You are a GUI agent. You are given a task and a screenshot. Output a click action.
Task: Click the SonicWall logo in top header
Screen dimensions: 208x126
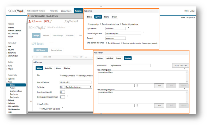tap(17, 11)
